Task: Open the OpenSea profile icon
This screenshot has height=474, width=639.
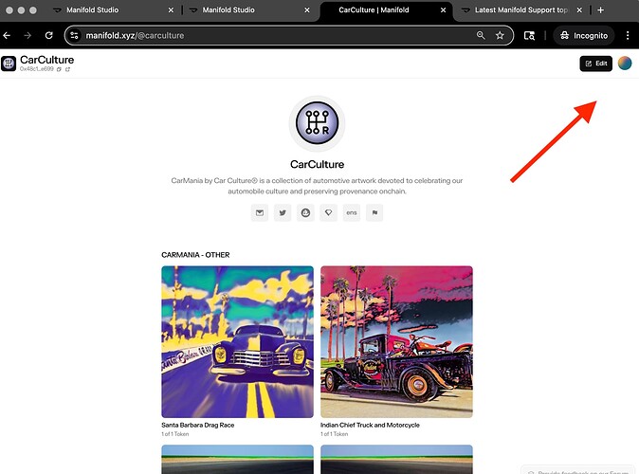Action: pyautogui.click(x=305, y=212)
